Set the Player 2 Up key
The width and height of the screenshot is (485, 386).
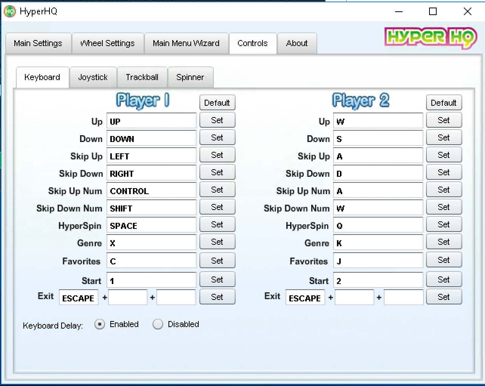tap(444, 120)
